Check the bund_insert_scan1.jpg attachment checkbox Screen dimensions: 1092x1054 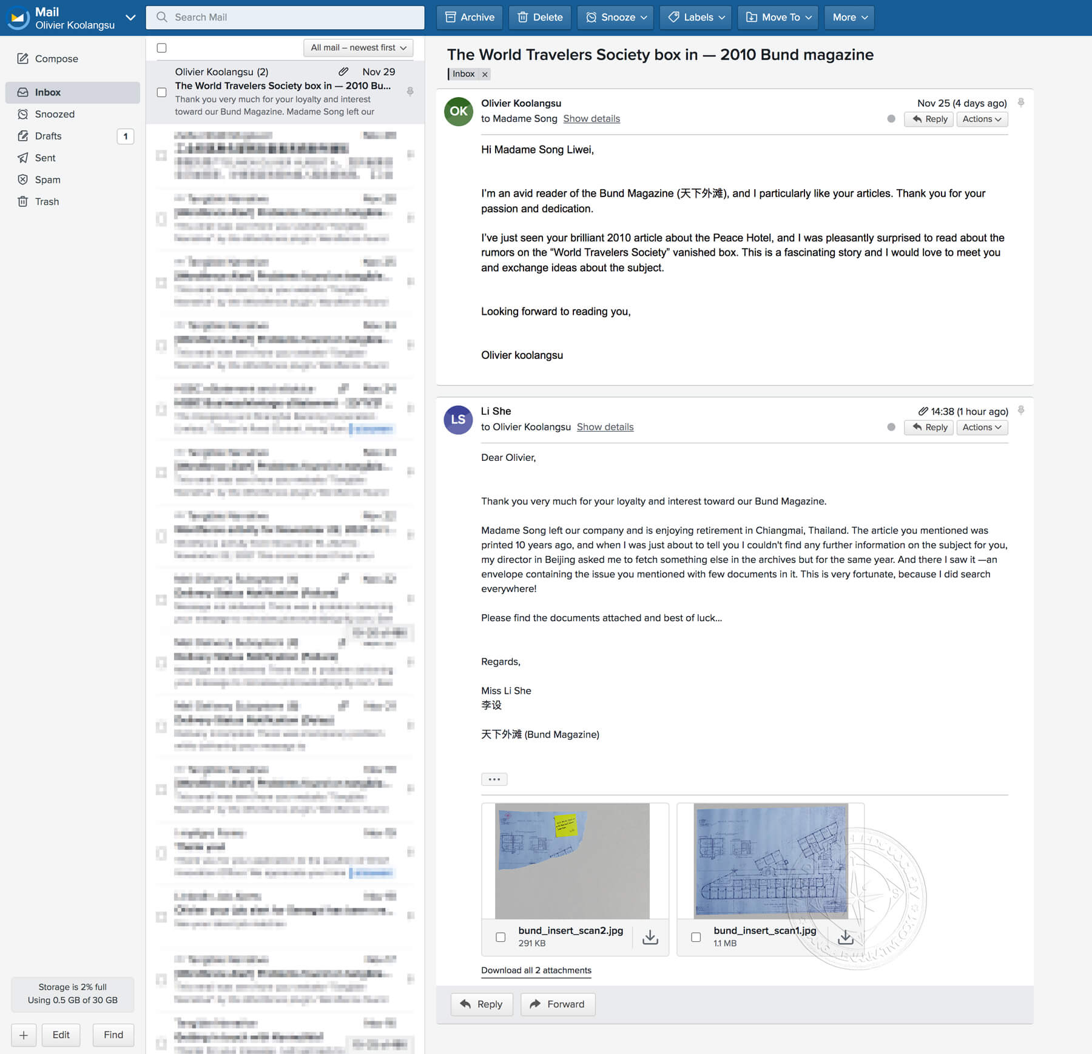pos(696,937)
